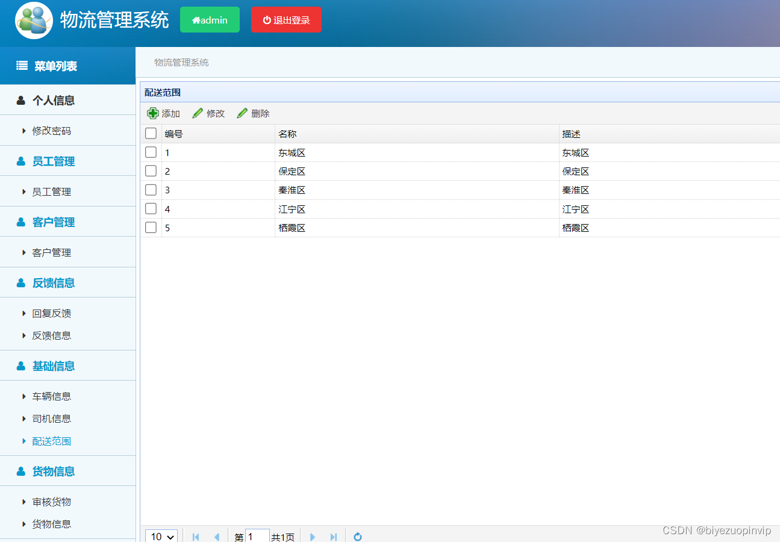
Task: Go to last page arrow icon
Action: pos(333,537)
